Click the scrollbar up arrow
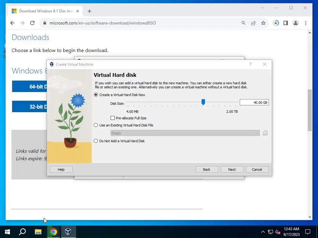The height and width of the screenshot is (238, 318). (310, 33)
